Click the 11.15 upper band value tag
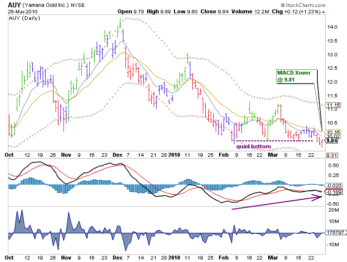This screenshot has width=347, height=262. point(333,105)
